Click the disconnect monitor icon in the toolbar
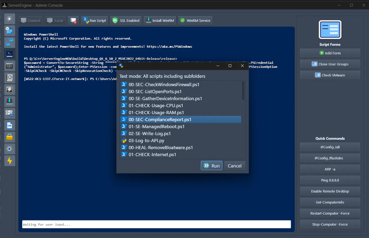This screenshot has width=369, height=238. tap(73, 20)
